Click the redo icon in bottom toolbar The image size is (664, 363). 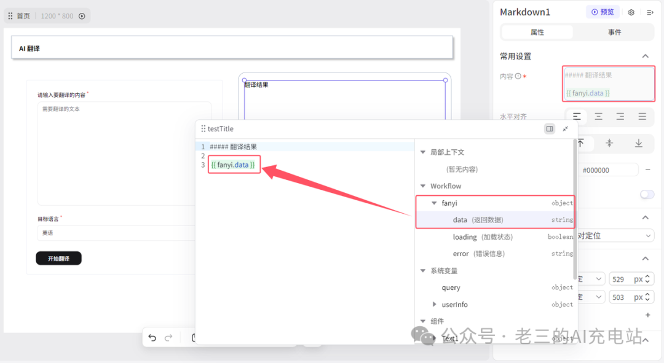click(168, 337)
